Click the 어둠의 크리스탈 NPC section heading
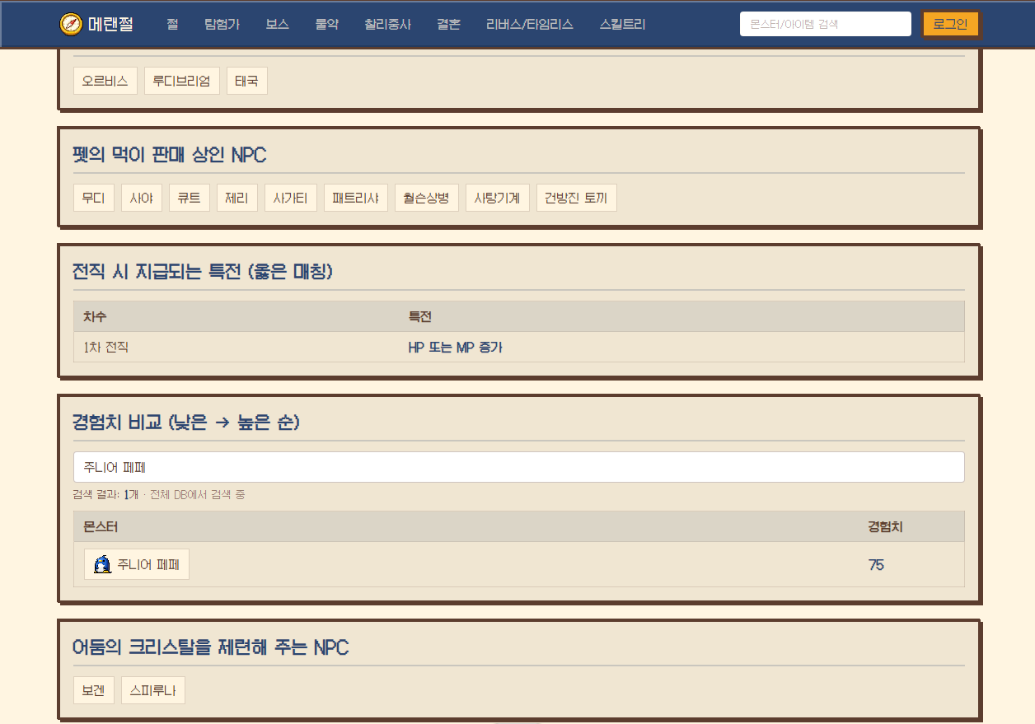This screenshot has height=724, width=1035. pos(211,647)
